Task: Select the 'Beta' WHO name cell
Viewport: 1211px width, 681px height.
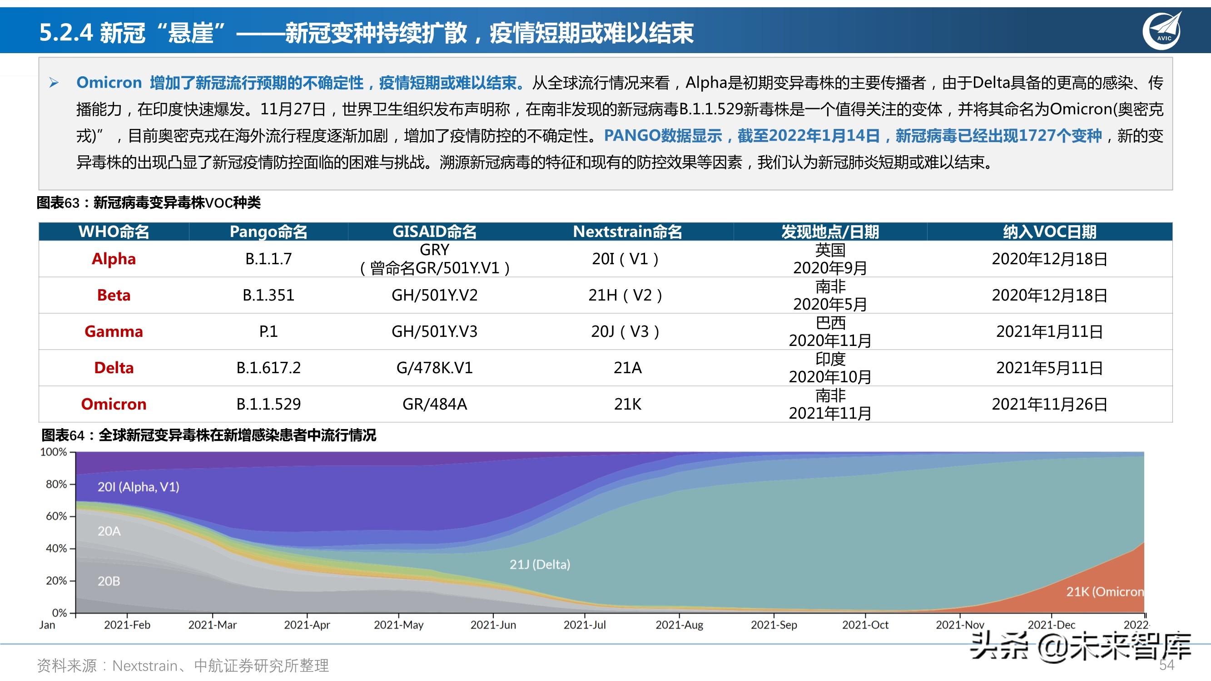Action: (x=114, y=295)
